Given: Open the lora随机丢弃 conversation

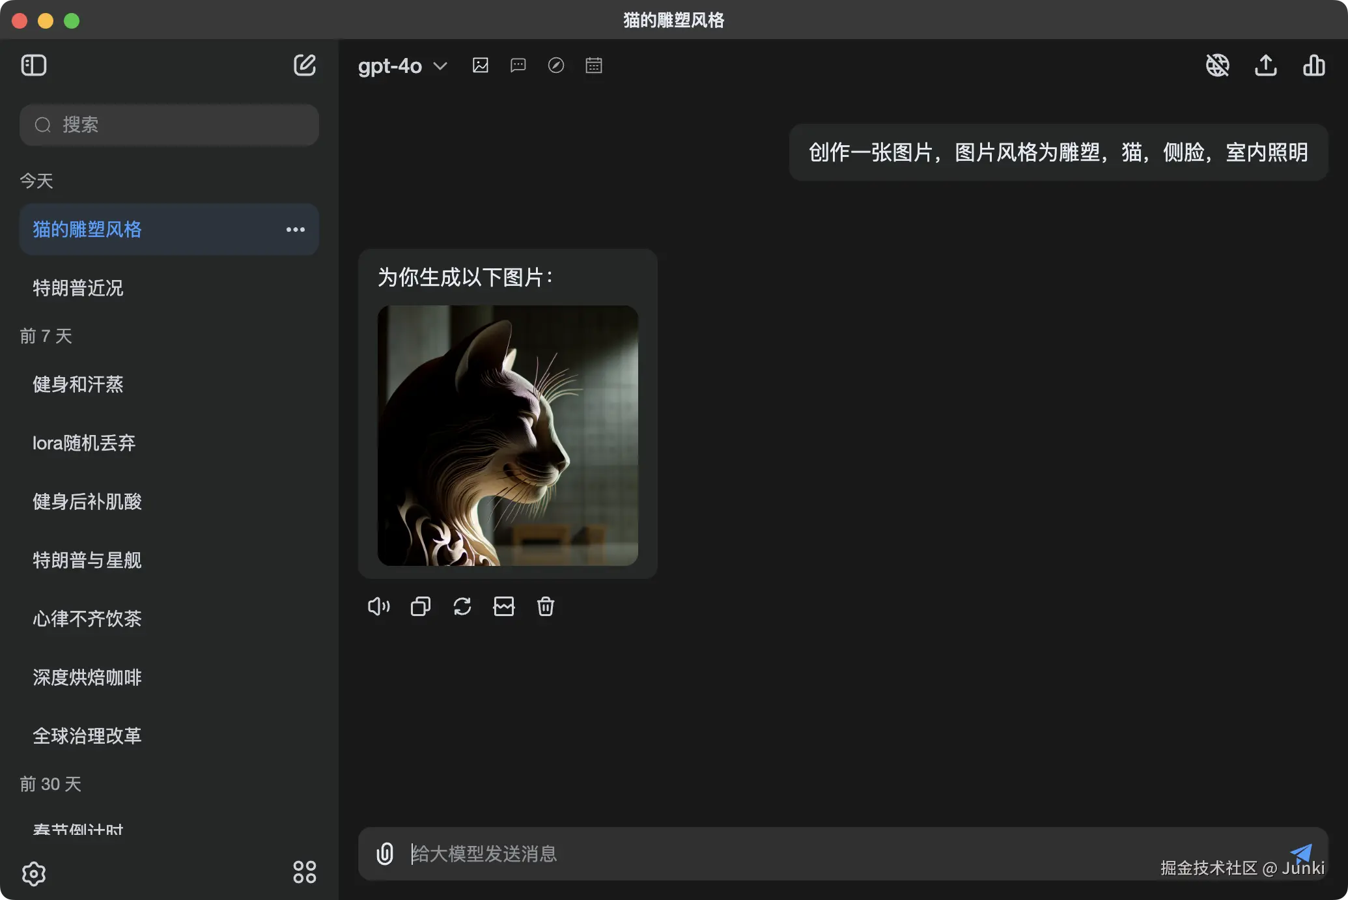Looking at the screenshot, I should click(84, 443).
